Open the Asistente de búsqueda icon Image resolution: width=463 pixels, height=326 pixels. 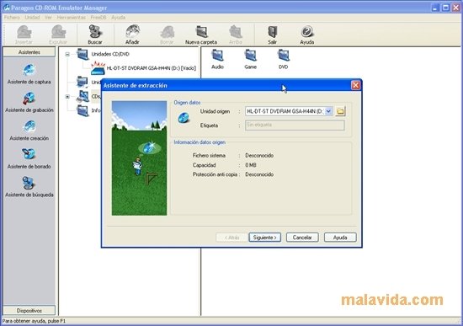29,187
